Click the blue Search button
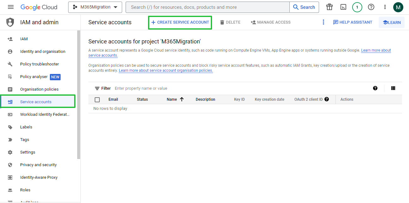 [x=304, y=7]
